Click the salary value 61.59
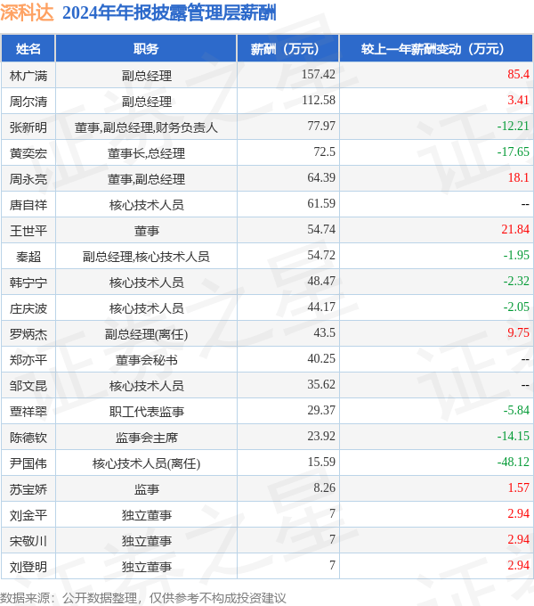 tap(321, 203)
